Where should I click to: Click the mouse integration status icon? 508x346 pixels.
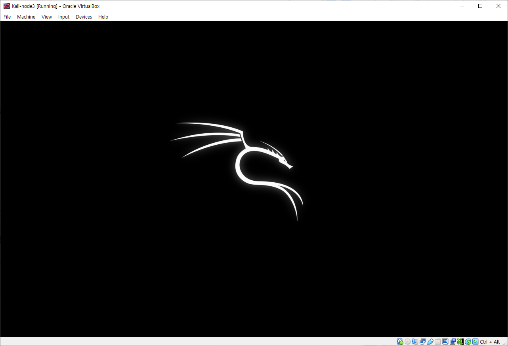pyautogui.click(x=468, y=342)
